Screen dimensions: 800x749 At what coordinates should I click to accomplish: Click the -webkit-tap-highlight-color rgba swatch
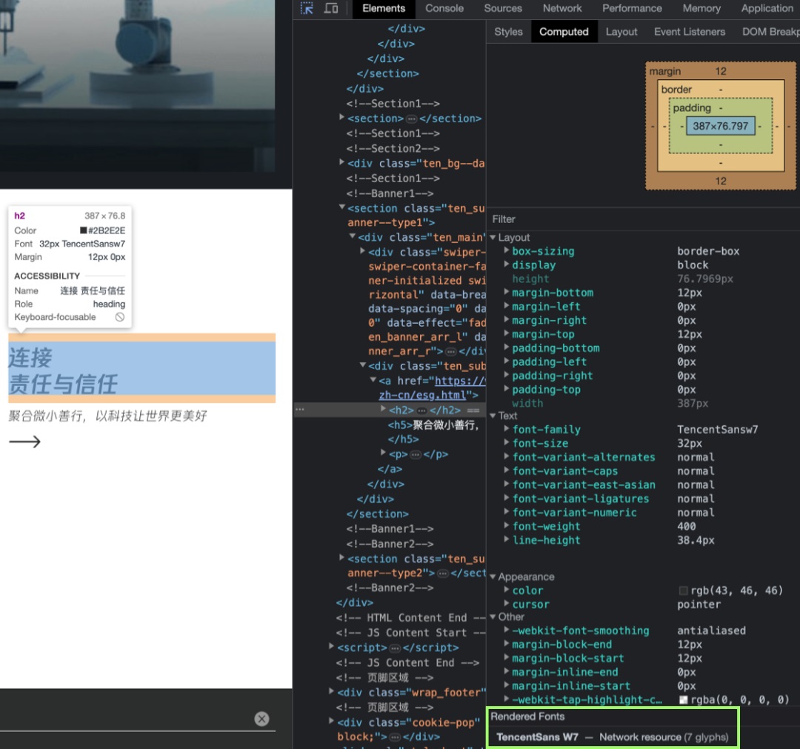pos(683,700)
